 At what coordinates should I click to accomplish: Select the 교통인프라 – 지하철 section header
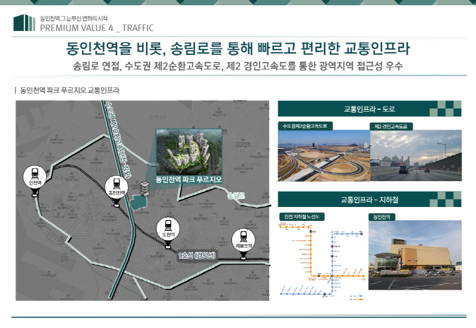coord(370,199)
